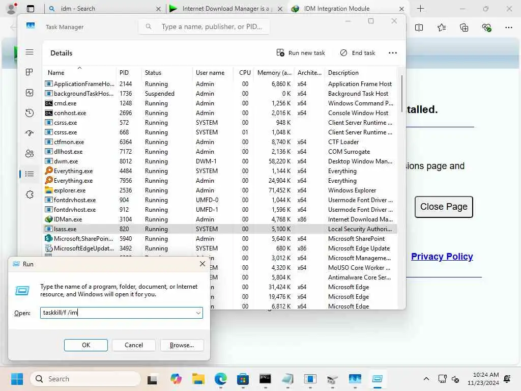Image resolution: width=521 pixels, height=391 pixels.
Task: Select the MicrosoftEdgeUpdate process row
Action: 220,248
